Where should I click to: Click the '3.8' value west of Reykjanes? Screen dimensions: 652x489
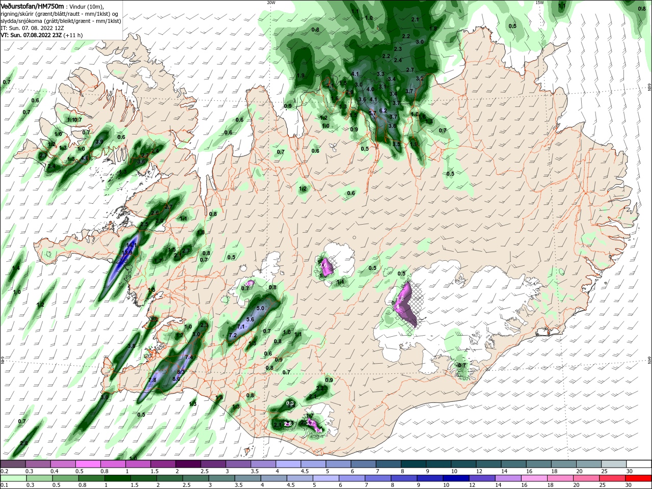tap(131, 345)
